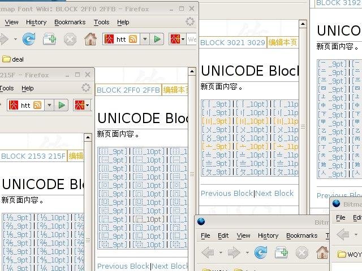Click Next Block in 3021 3029 page
The width and height of the screenshot is (362, 271).
(x=274, y=193)
